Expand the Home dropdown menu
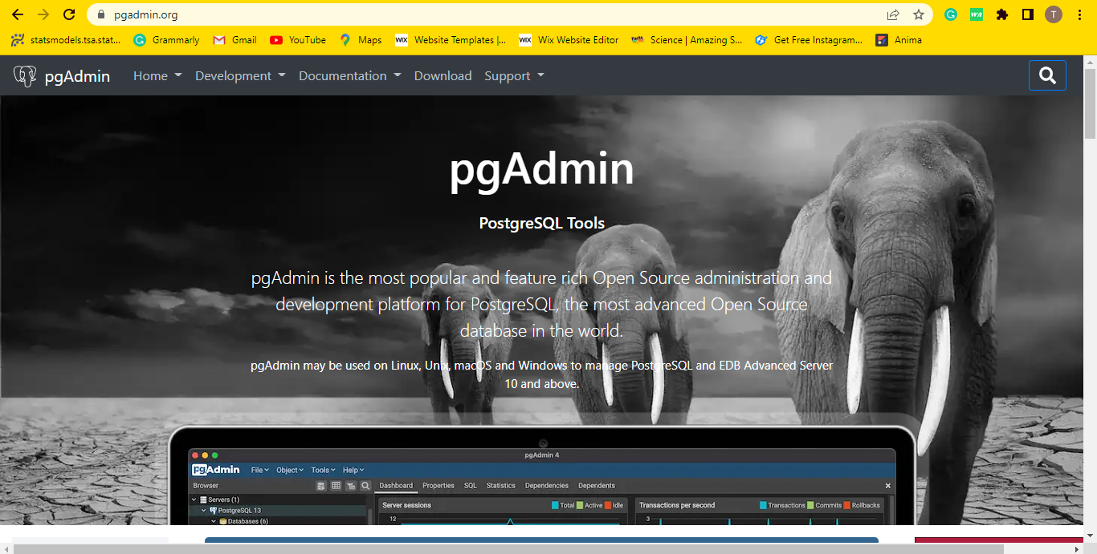The height and width of the screenshot is (554, 1097). tap(157, 76)
